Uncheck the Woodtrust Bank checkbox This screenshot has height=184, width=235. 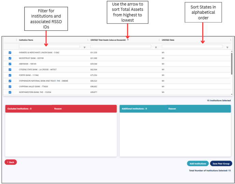click(x=10, y=58)
